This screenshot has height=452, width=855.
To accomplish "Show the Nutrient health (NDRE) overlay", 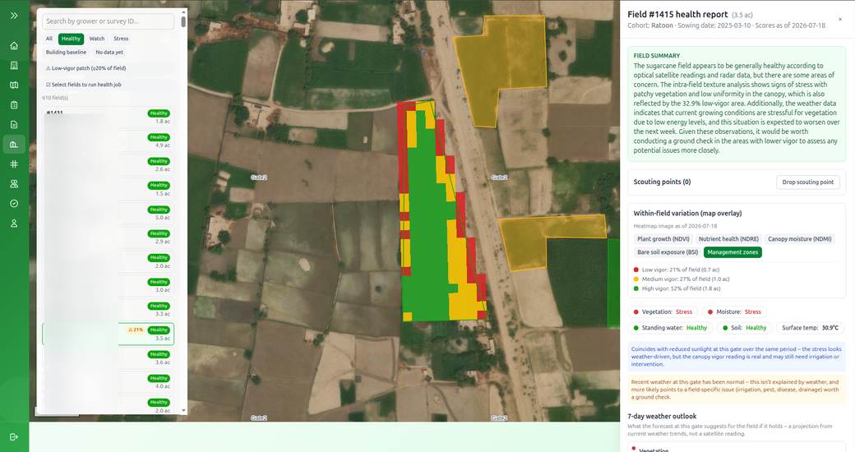I will (728, 239).
